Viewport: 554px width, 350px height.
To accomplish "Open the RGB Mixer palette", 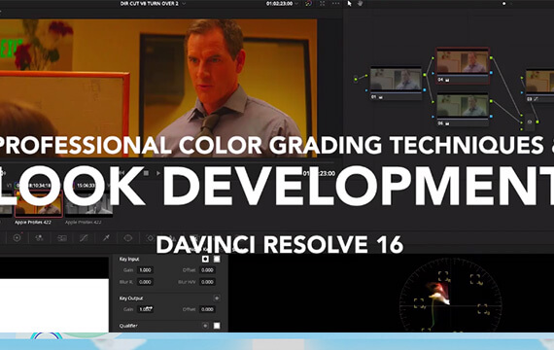I will click(x=39, y=238).
